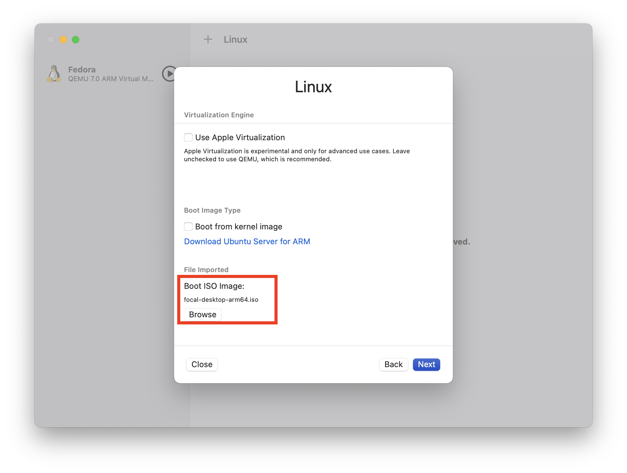Select the Virtualization Engine section header
Screen dimensions: 627x473
tap(219, 115)
